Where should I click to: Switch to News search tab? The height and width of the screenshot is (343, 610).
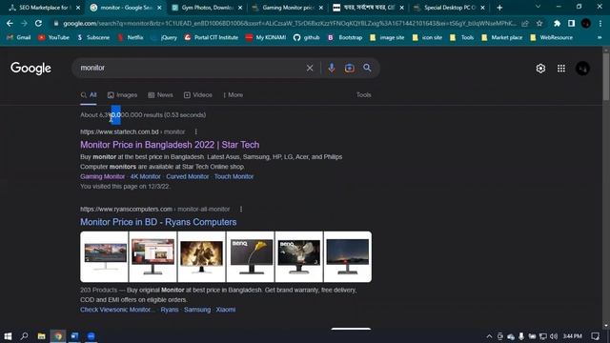pos(160,95)
